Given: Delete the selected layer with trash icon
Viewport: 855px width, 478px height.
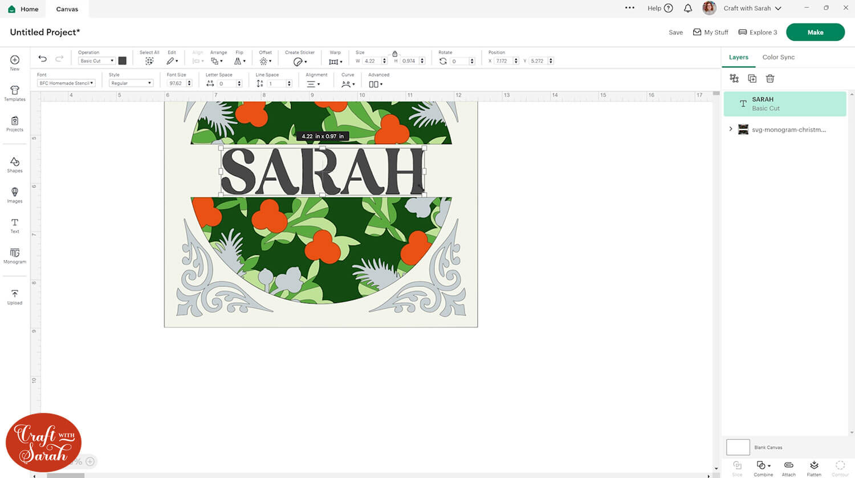Looking at the screenshot, I should 770,79.
